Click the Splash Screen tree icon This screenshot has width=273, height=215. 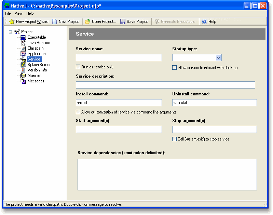point(23,65)
